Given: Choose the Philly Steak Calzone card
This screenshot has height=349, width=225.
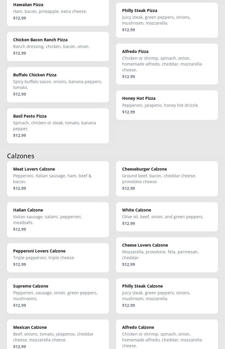Looking at the screenshot, I should pos(167,296).
